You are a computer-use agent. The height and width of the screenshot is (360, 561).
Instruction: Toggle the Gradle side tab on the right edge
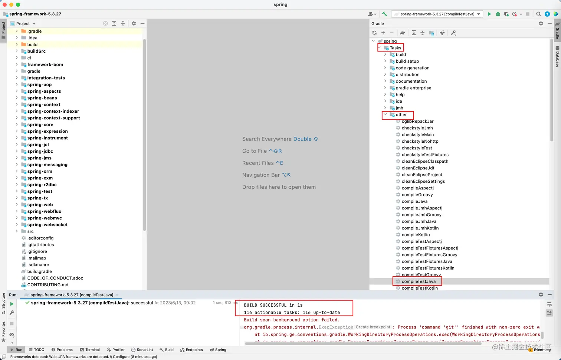(x=557, y=31)
